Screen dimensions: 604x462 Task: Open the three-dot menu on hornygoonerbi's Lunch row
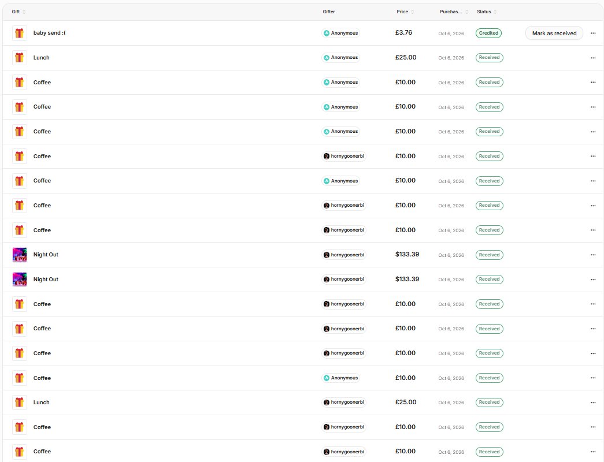click(593, 403)
